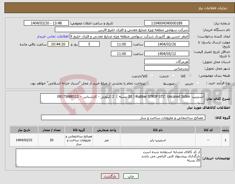Click the goods group cell in row 1
The height and width of the screenshot is (184, 235).
79,140
